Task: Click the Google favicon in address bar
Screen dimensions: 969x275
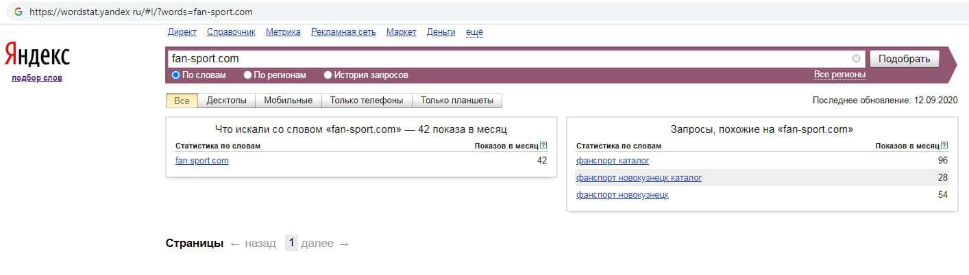Action: 19,12
